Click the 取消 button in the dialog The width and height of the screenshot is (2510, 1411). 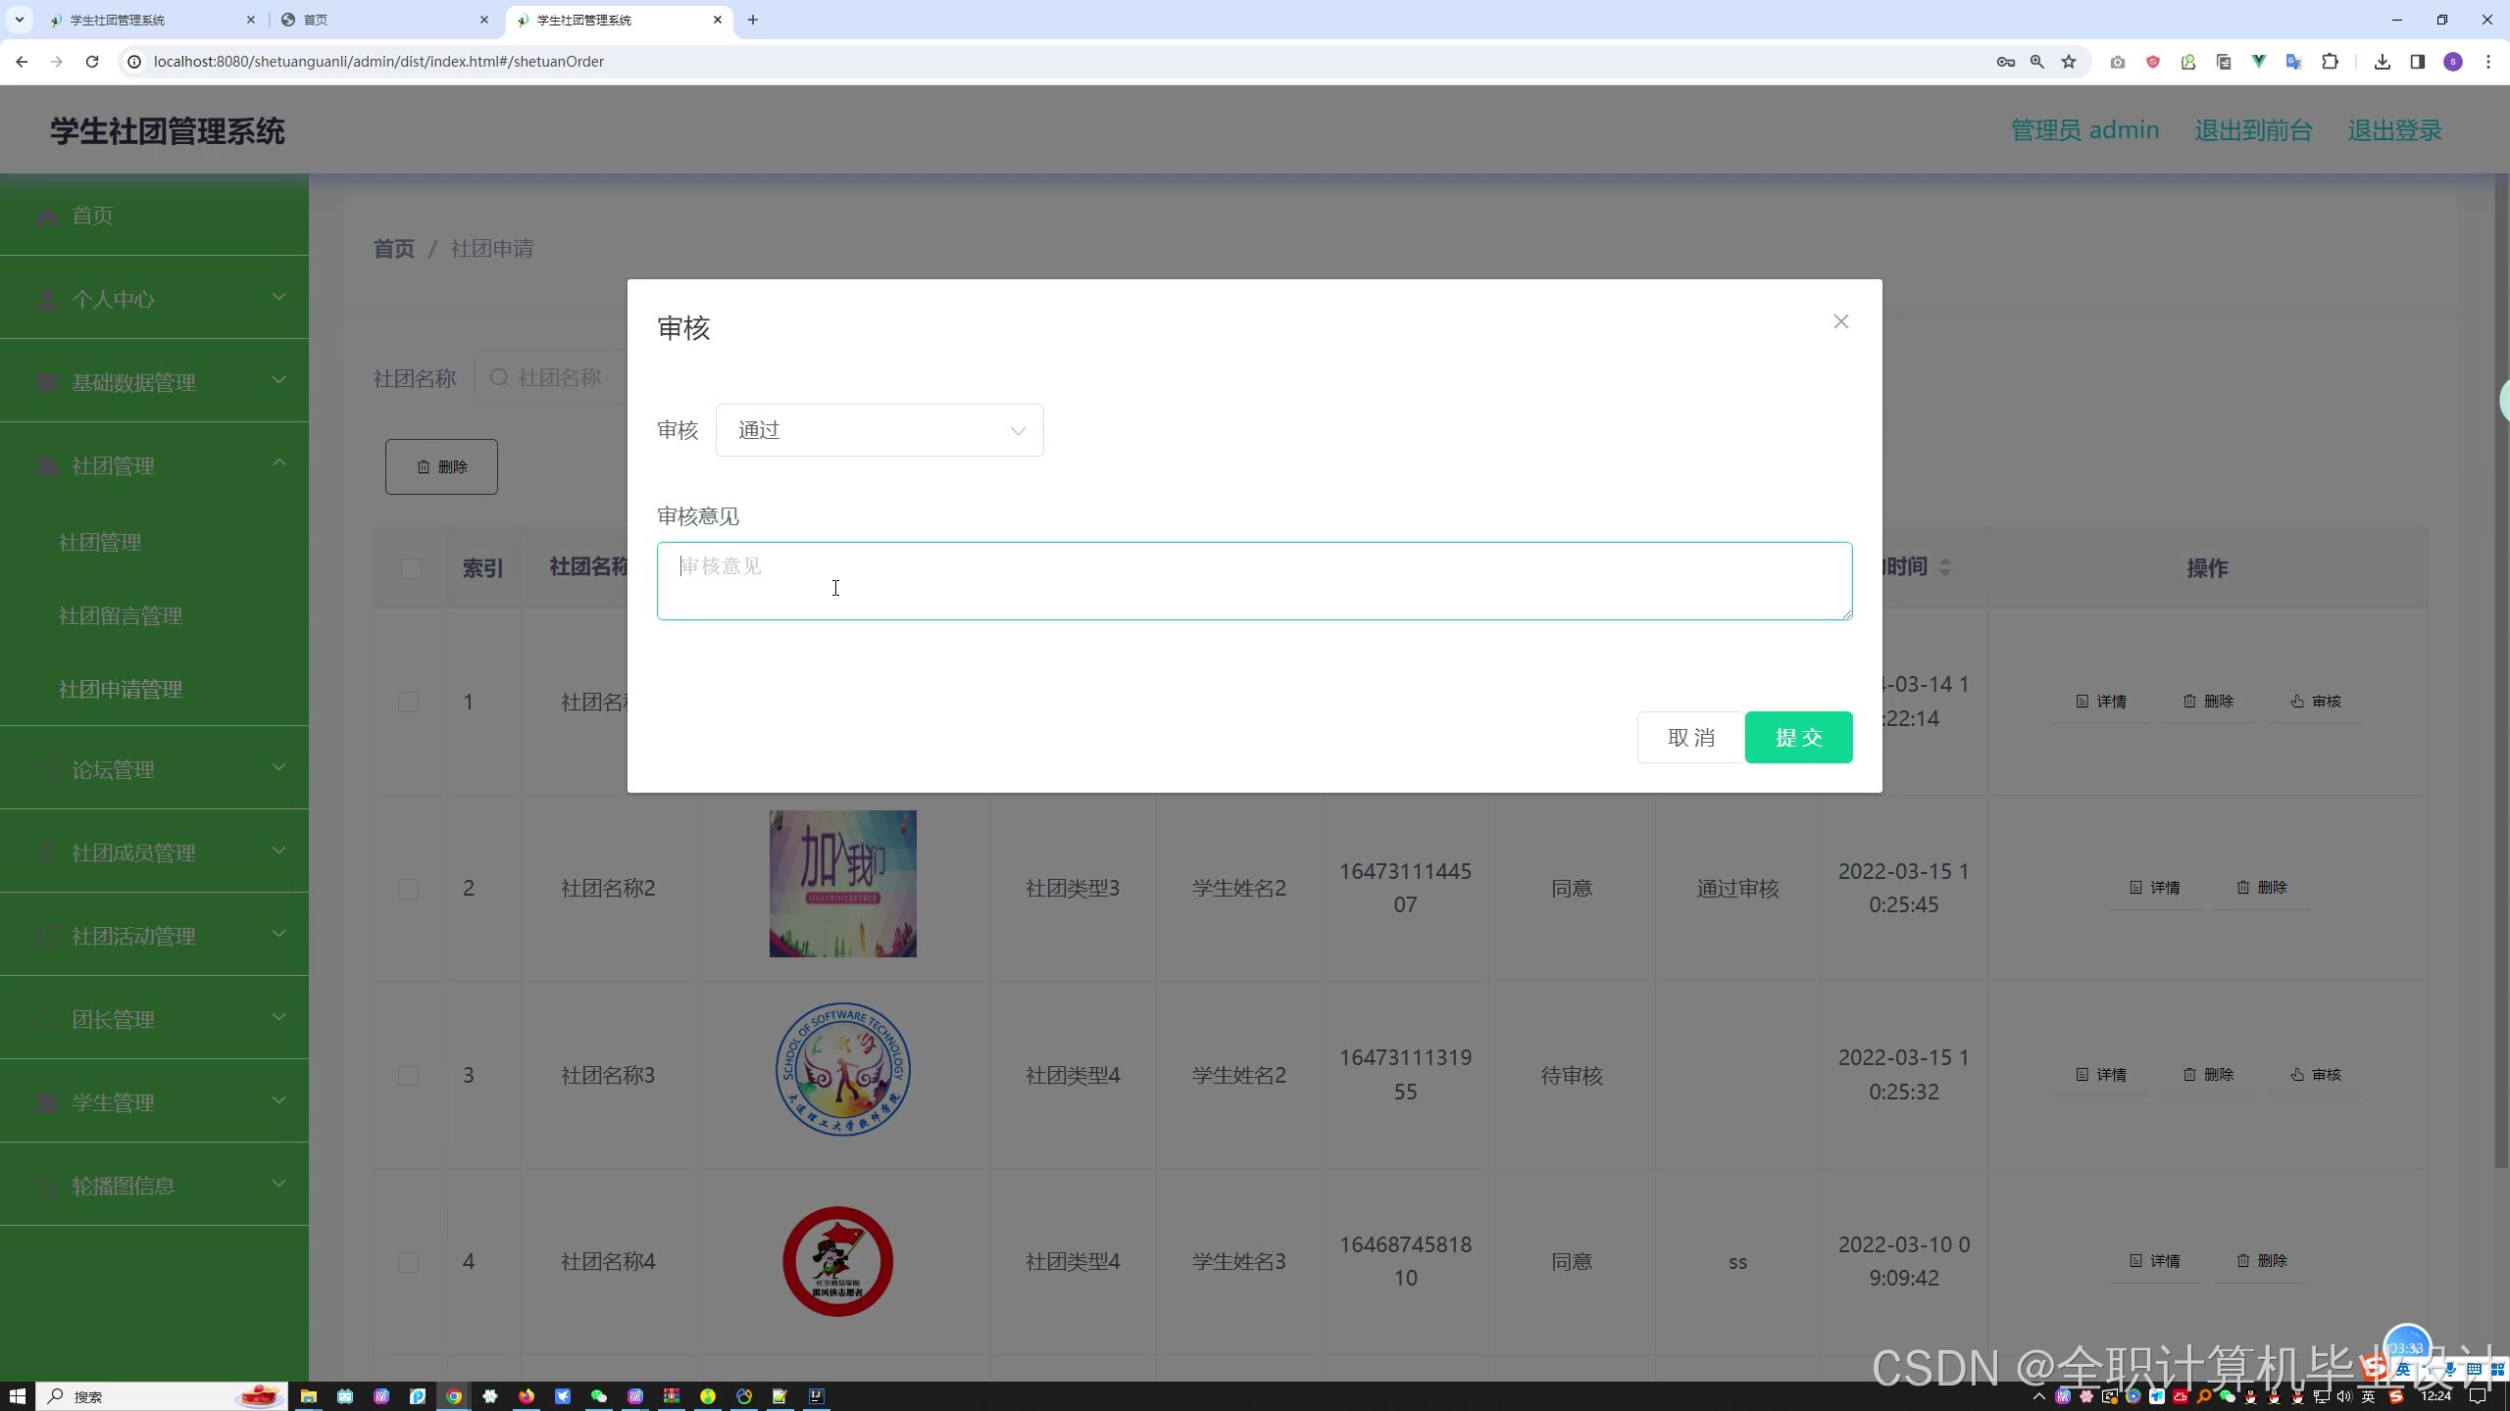(x=1690, y=737)
